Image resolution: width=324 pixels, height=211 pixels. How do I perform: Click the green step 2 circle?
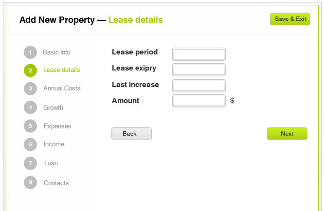30,70
